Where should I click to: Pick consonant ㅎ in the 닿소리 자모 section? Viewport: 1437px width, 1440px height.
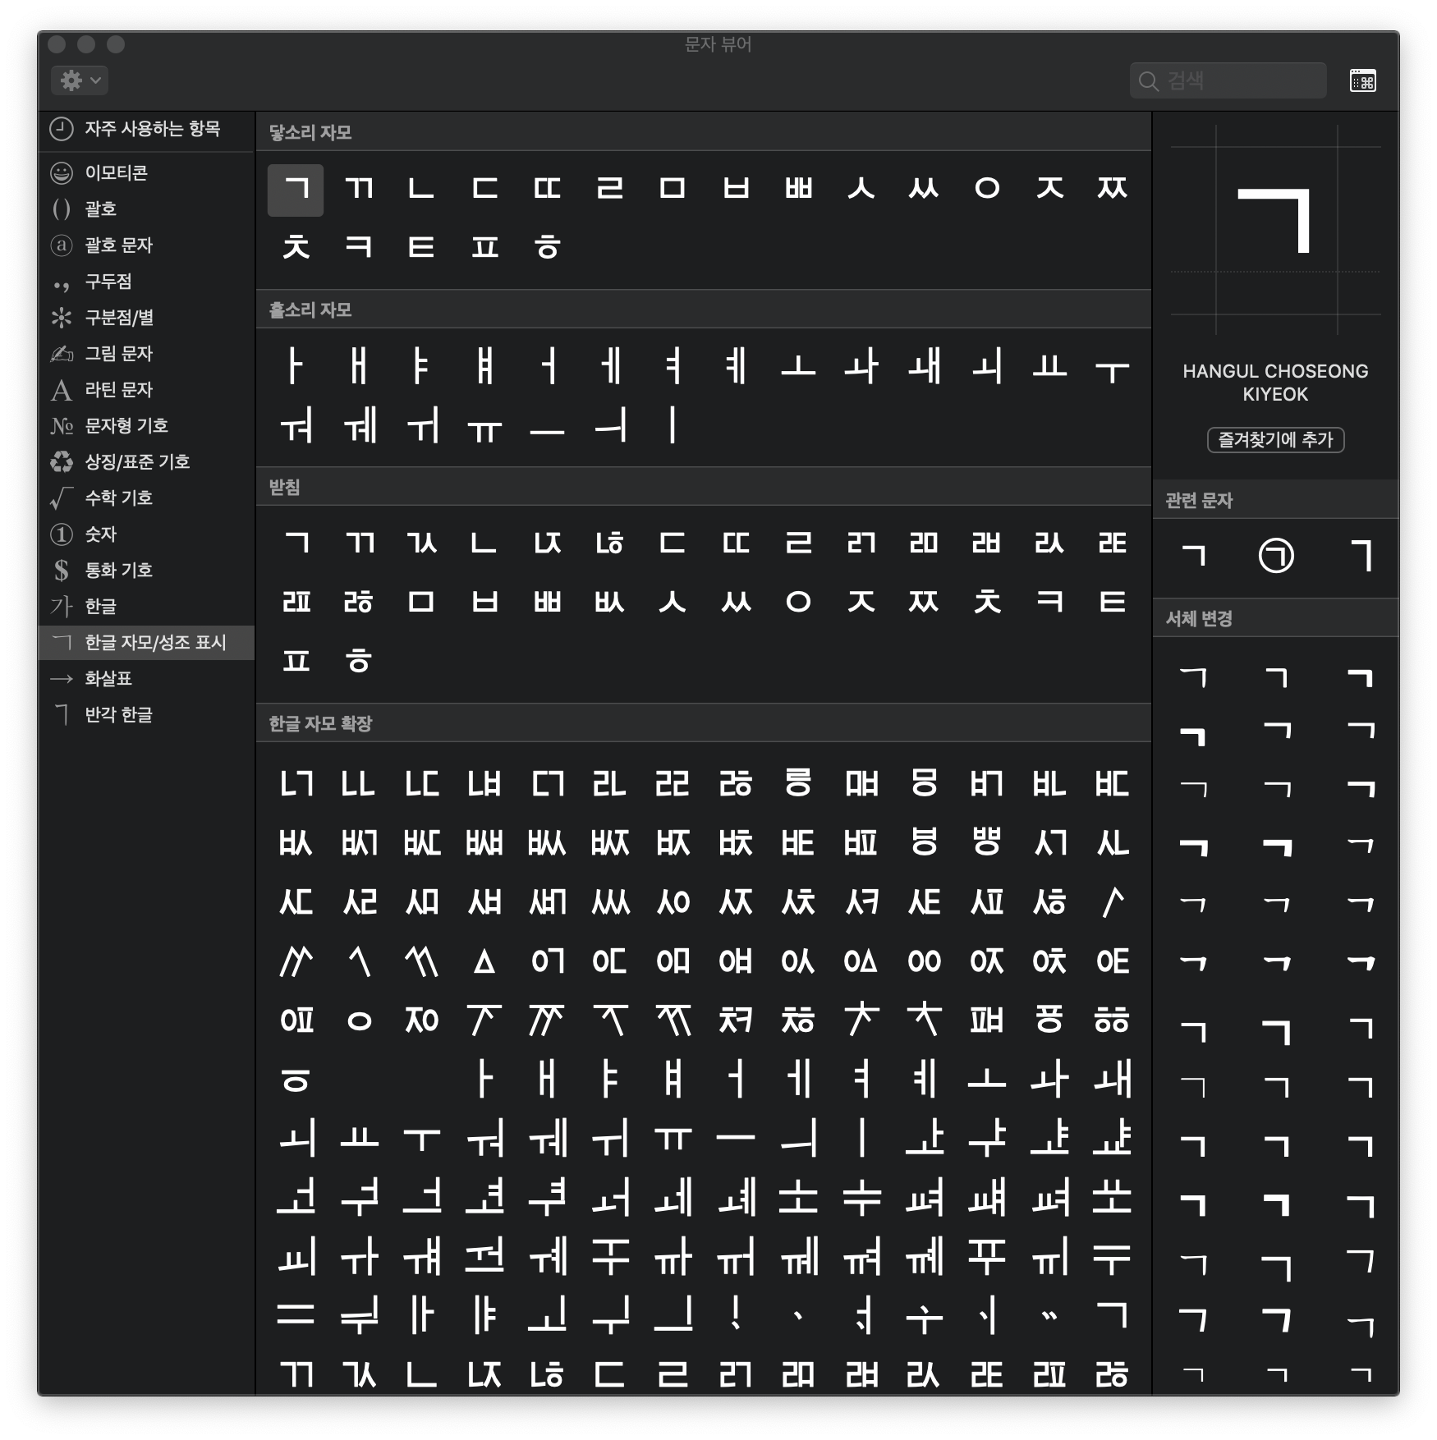point(547,248)
